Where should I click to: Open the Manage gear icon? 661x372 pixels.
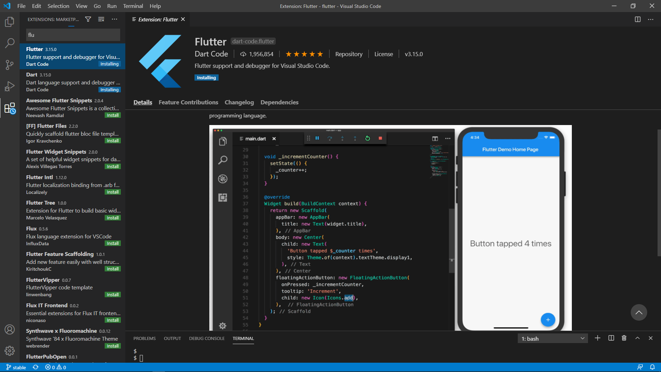click(10, 351)
